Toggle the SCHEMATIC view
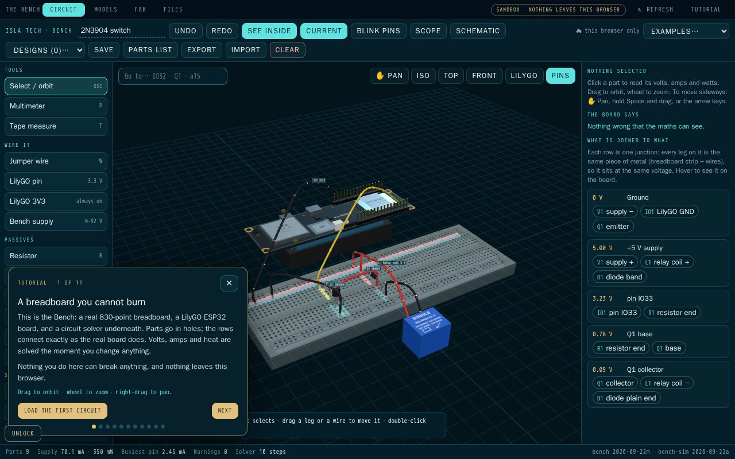Screen dimensions: 735x459 tap(478, 31)
